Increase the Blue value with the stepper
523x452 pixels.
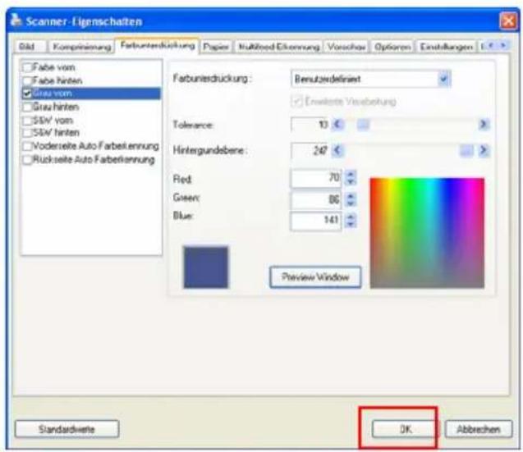351,217
